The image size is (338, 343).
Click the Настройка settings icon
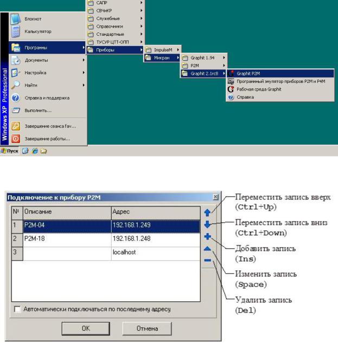pos(16,73)
